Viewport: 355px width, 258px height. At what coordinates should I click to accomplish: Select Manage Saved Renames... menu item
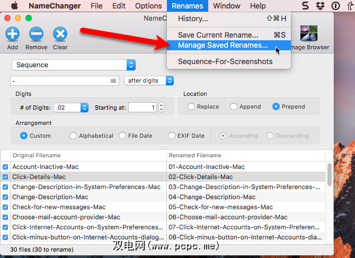coord(229,45)
